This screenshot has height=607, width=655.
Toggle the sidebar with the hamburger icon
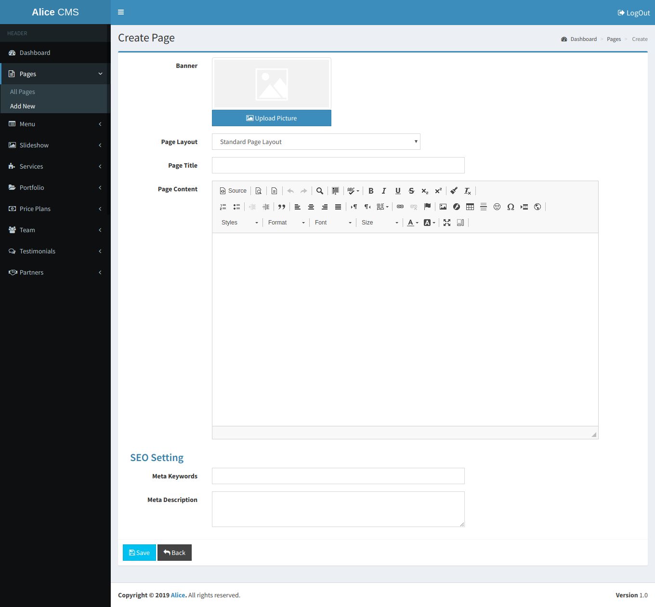click(x=121, y=12)
